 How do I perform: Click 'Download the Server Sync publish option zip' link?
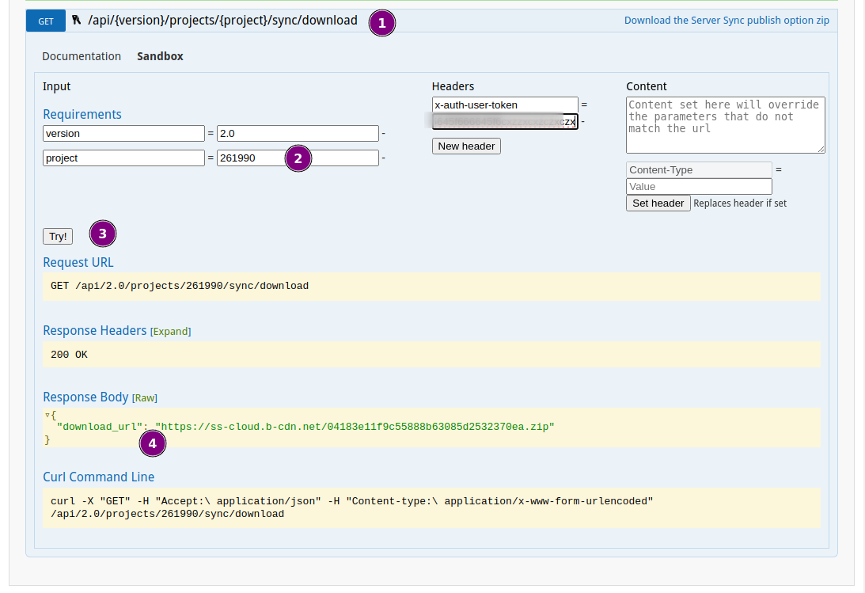pyautogui.click(x=727, y=21)
